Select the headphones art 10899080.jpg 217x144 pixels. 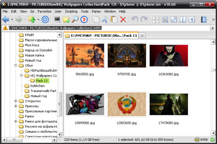pos(85,105)
